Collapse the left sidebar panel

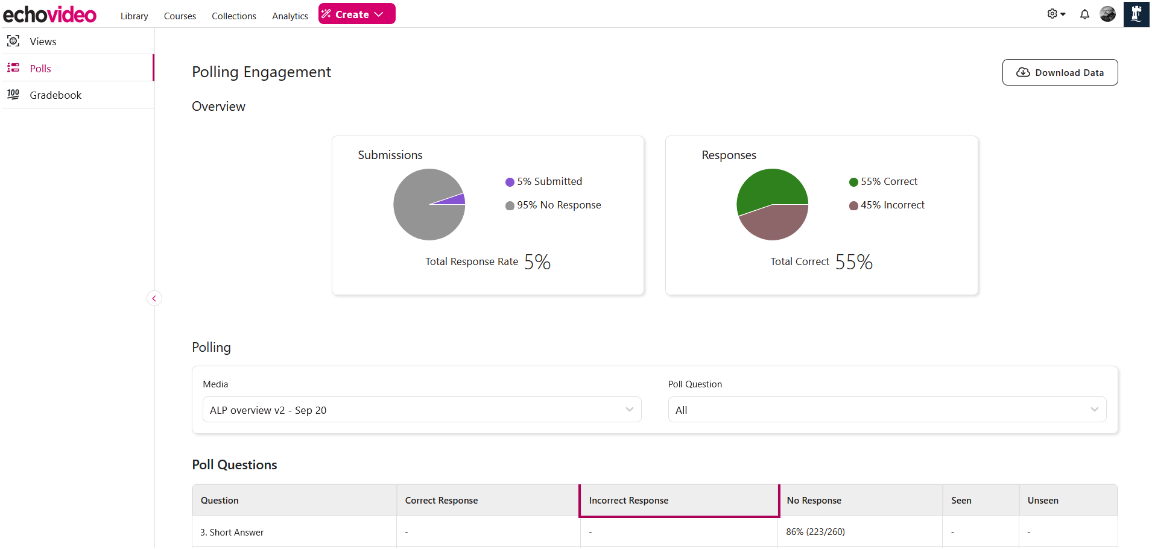[154, 298]
